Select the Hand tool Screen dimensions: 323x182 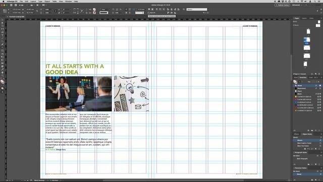point(3,72)
